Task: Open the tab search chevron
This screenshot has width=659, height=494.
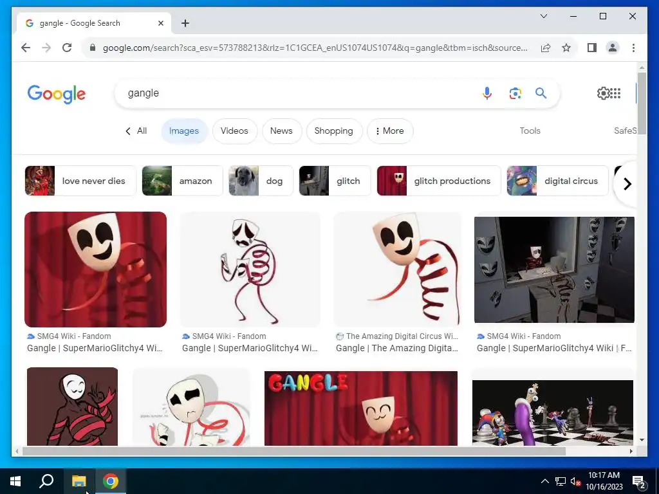Action: [543, 16]
